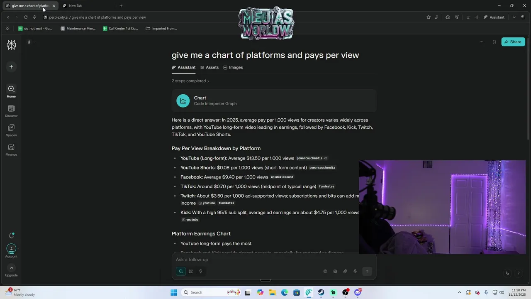531x299 pixels.
Task: Click the voice waveform icon in toolbar
Action: (x=477, y=17)
